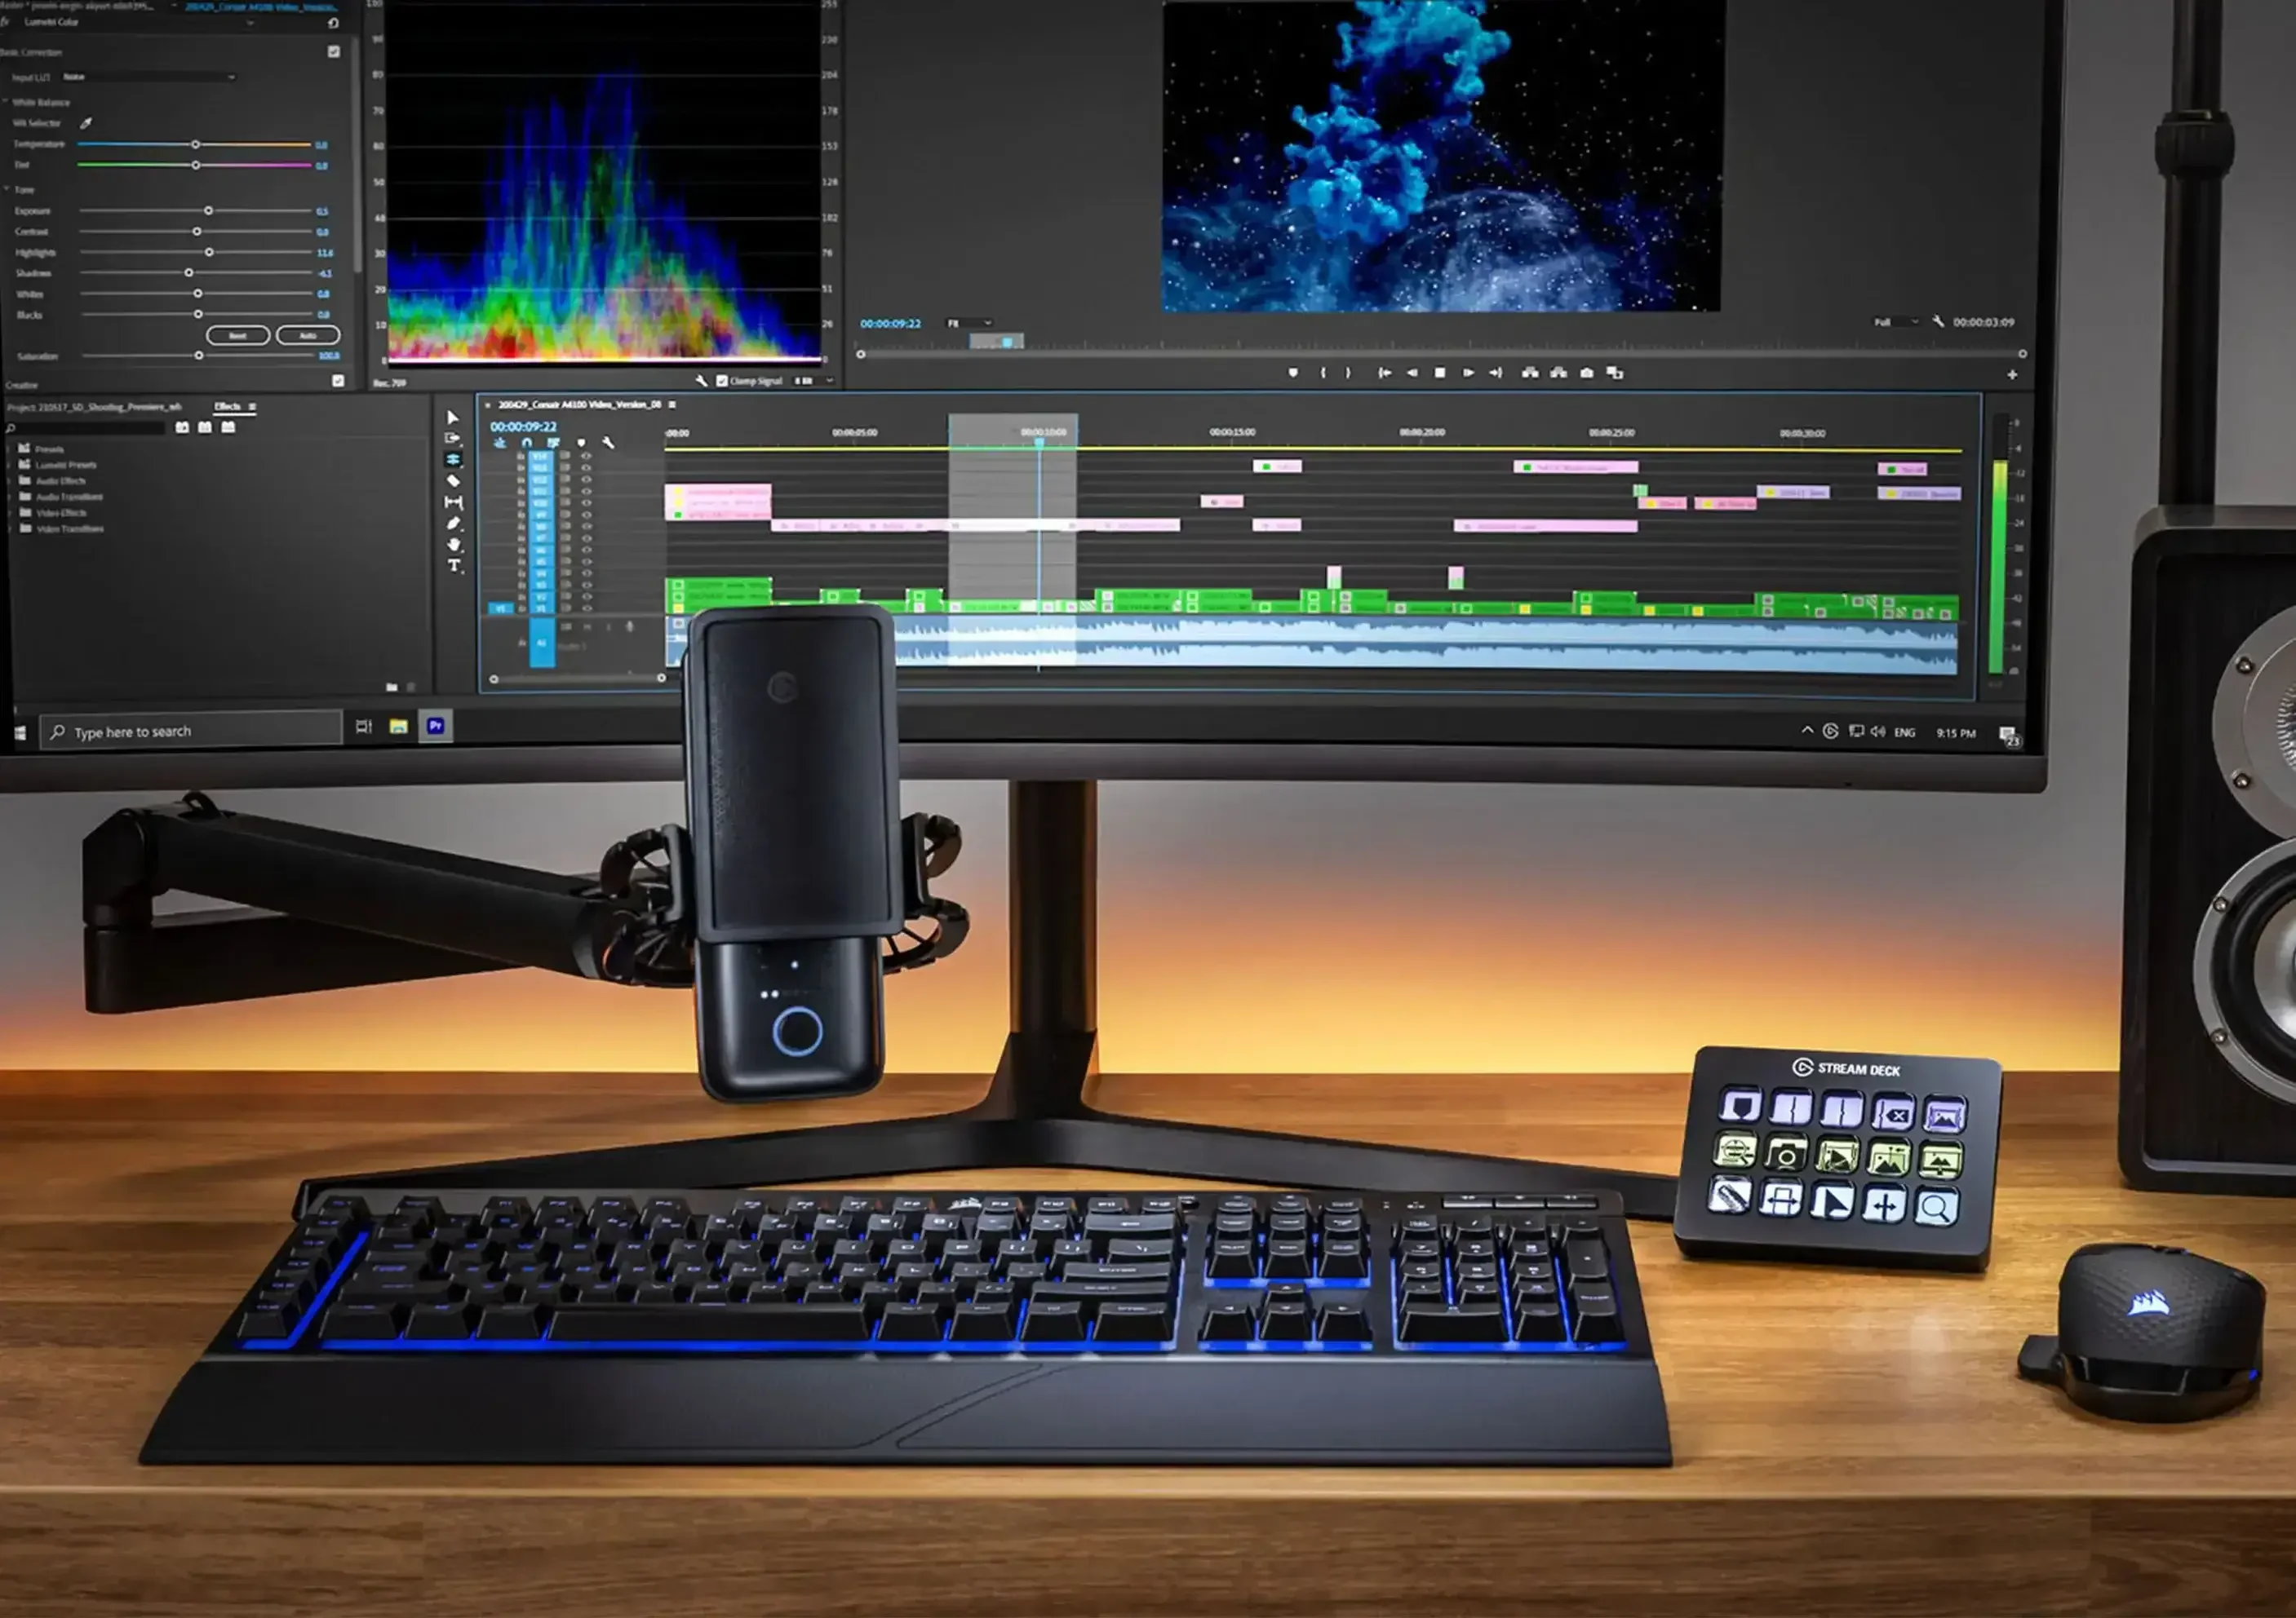Create new custom bin in Effects
This screenshot has width=2296, height=1618.
pyautogui.click(x=392, y=687)
